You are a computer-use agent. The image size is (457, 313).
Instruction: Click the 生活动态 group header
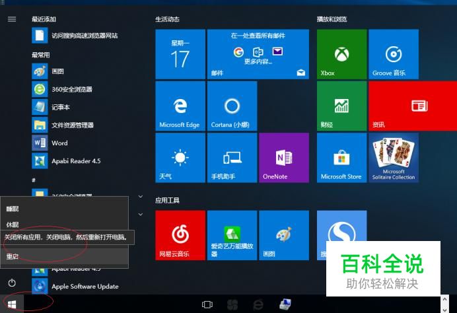click(x=167, y=19)
